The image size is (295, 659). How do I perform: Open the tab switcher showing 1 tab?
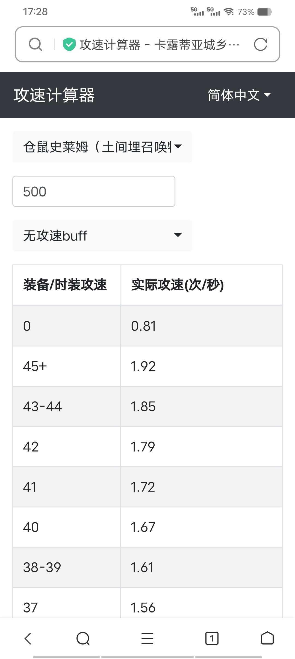click(212, 638)
